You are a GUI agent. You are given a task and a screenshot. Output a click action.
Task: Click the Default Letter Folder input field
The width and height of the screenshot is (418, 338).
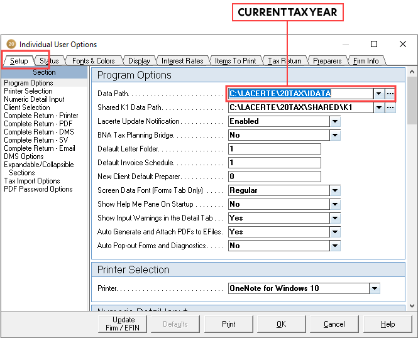[274, 149]
